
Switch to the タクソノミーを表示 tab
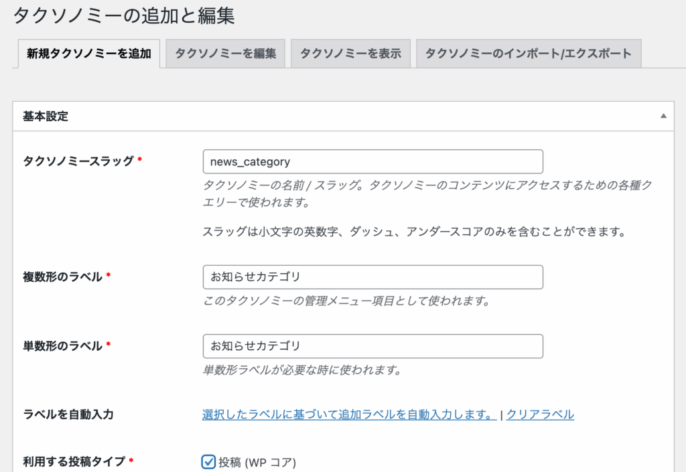(x=350, y=54)
